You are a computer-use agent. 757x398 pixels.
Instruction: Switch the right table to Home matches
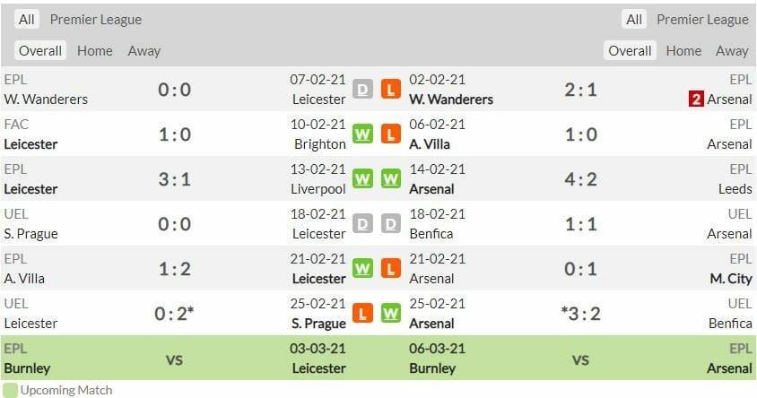683,51
